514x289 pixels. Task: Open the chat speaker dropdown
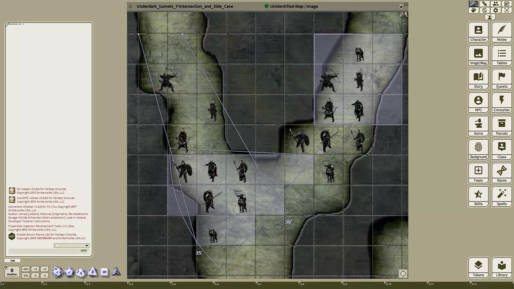(71, 246)
